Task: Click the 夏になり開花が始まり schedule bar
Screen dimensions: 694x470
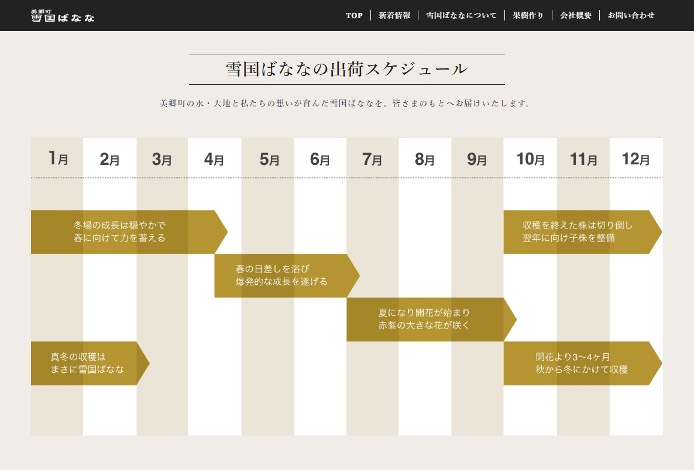Action: coord(431,319)
